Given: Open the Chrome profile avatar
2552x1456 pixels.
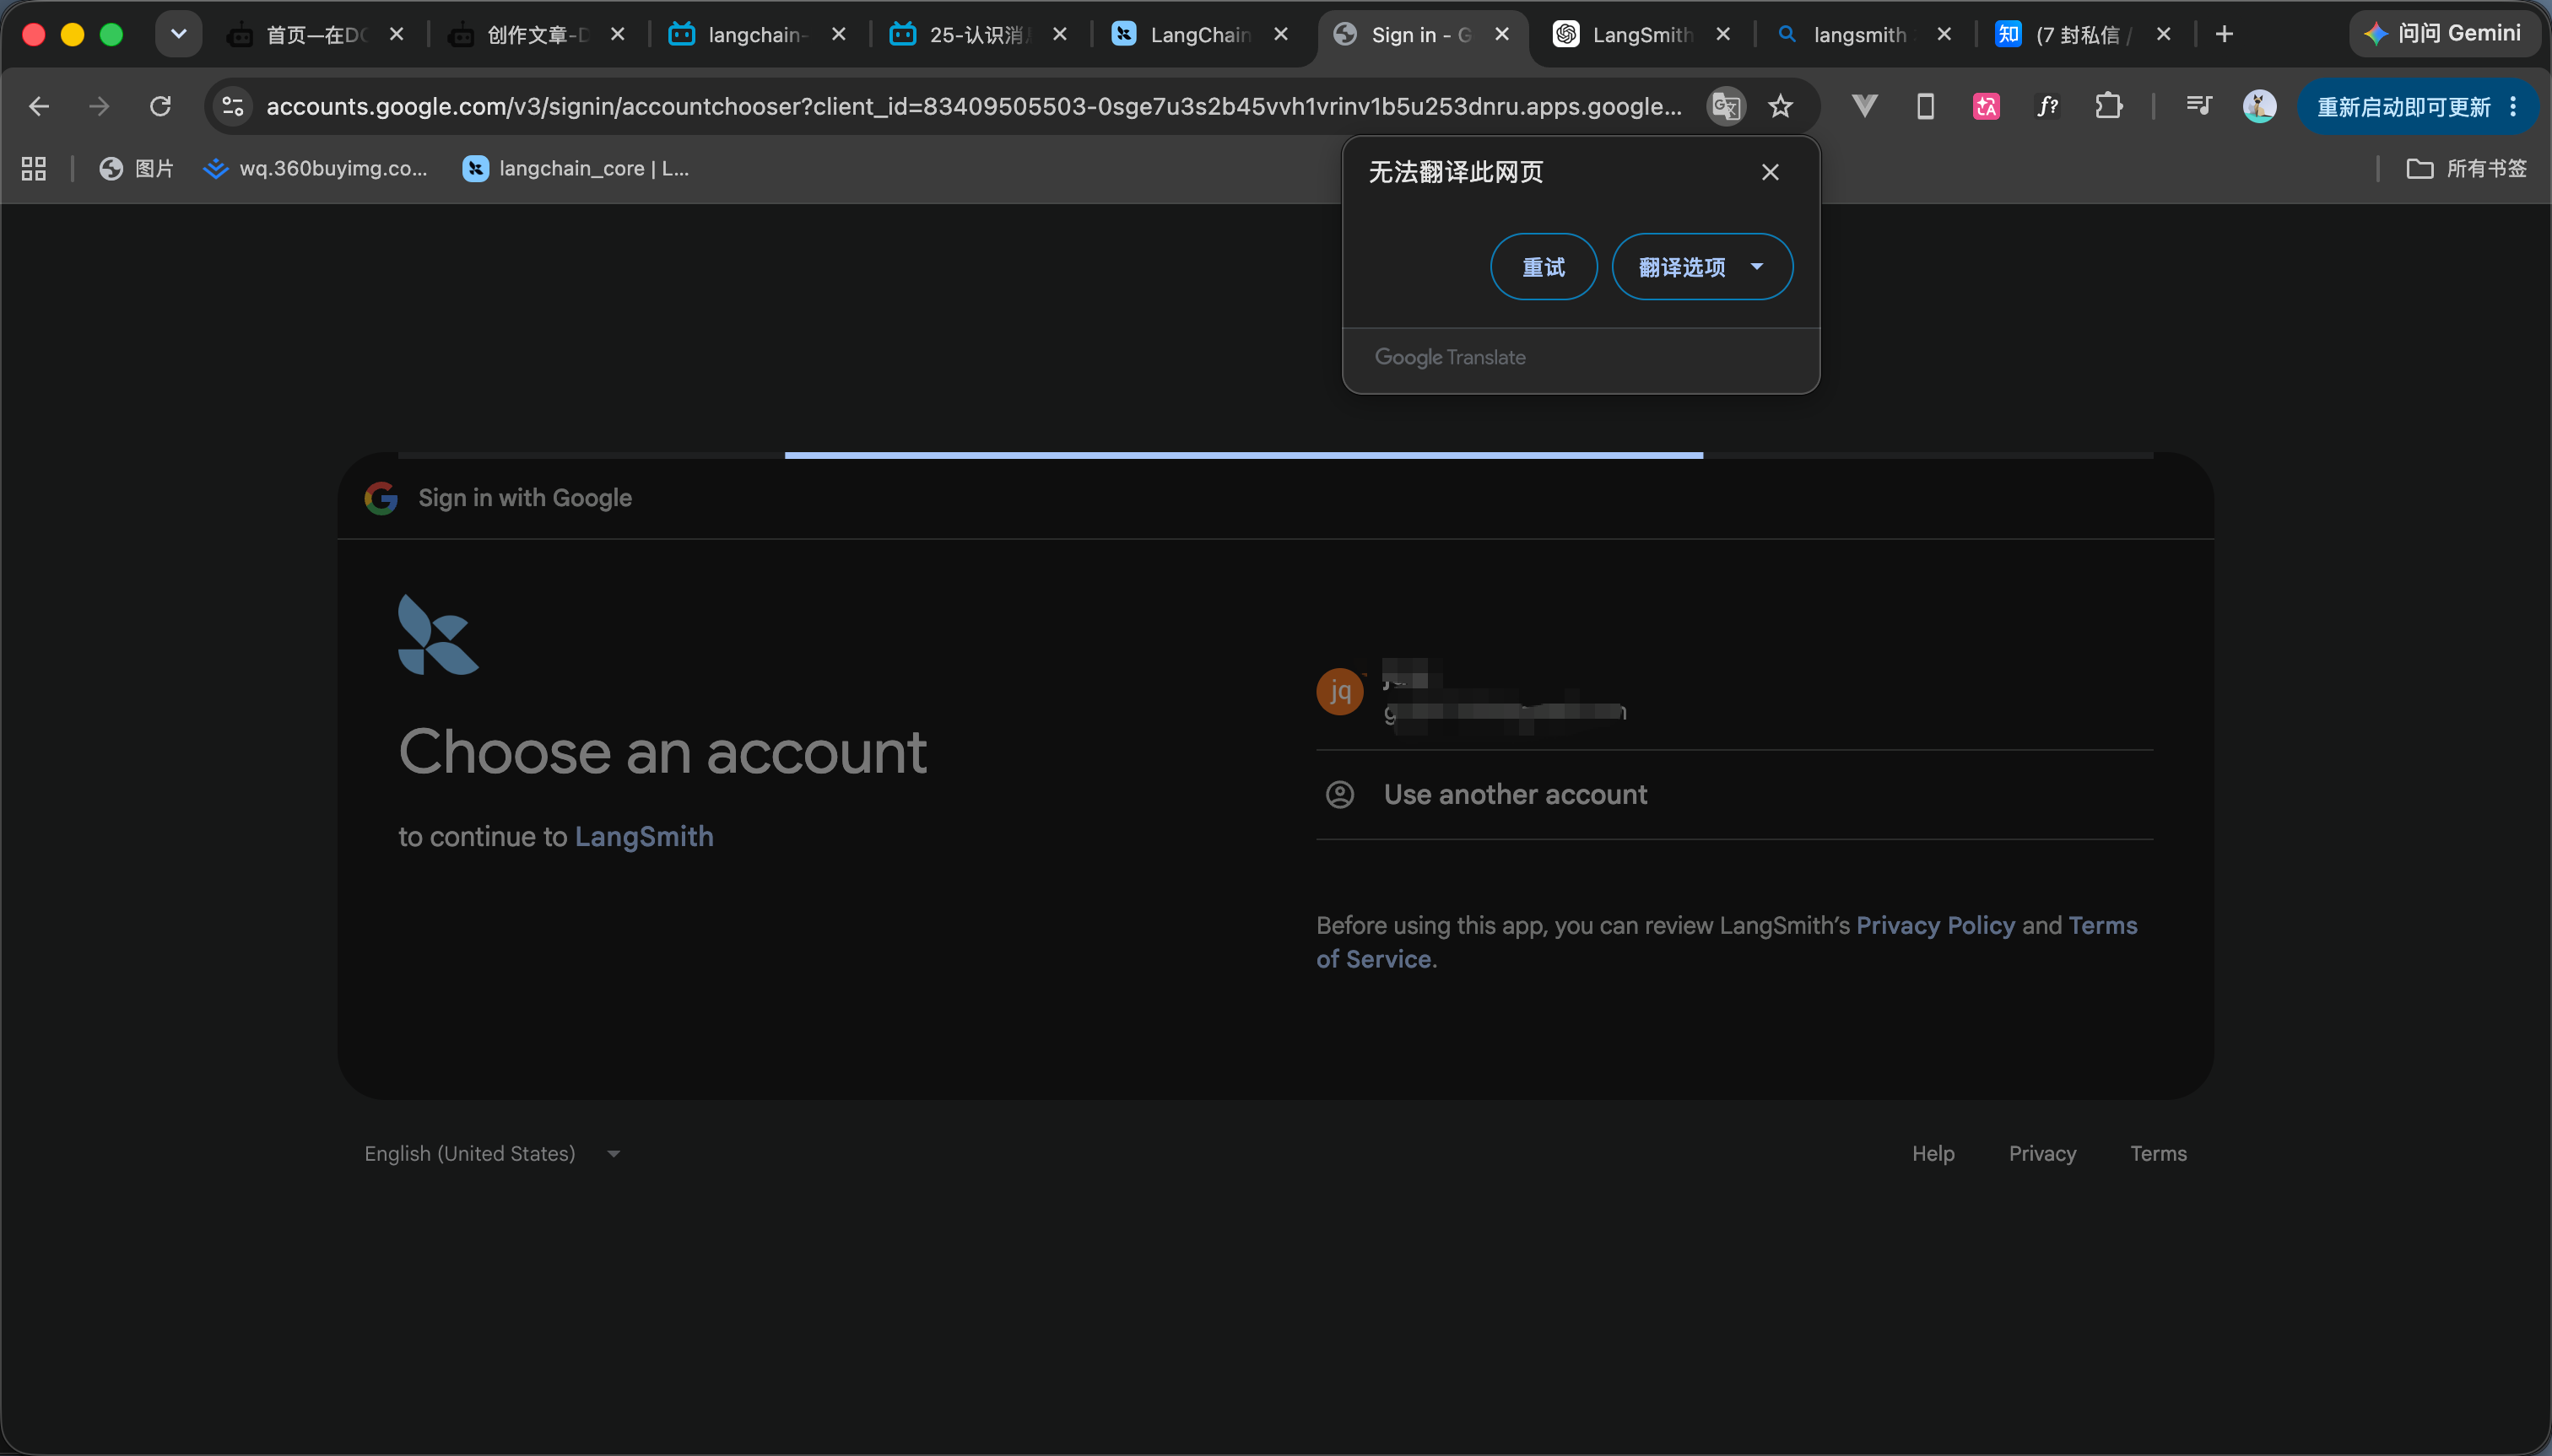Looking at the screenshot, I should [2259, 106].
